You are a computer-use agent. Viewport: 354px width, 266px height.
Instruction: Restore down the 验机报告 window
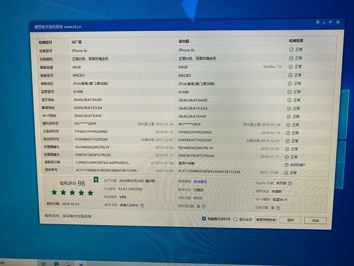(x=330, y=22)
